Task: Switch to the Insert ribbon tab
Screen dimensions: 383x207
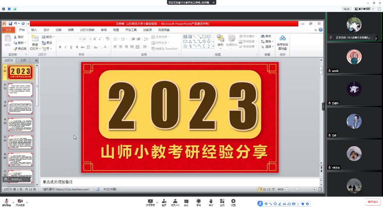Action: coord(34,30)
